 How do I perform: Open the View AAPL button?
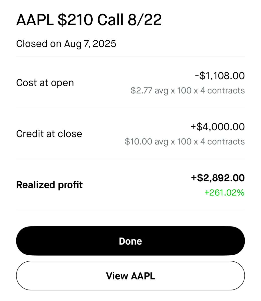(130, 276)
